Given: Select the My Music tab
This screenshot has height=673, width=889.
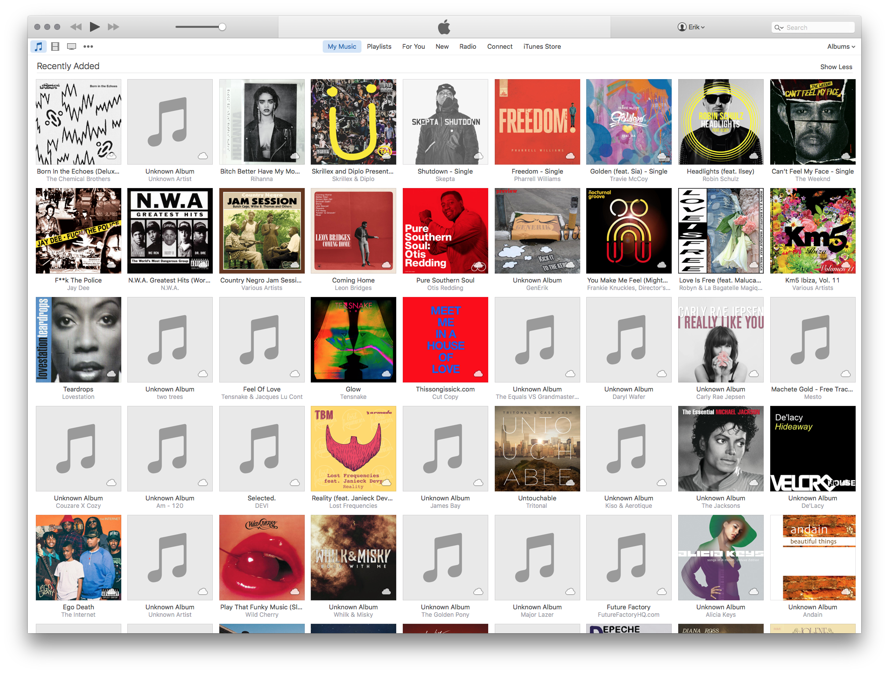Looking at the screenshot, I should click(x=342, y=46).
